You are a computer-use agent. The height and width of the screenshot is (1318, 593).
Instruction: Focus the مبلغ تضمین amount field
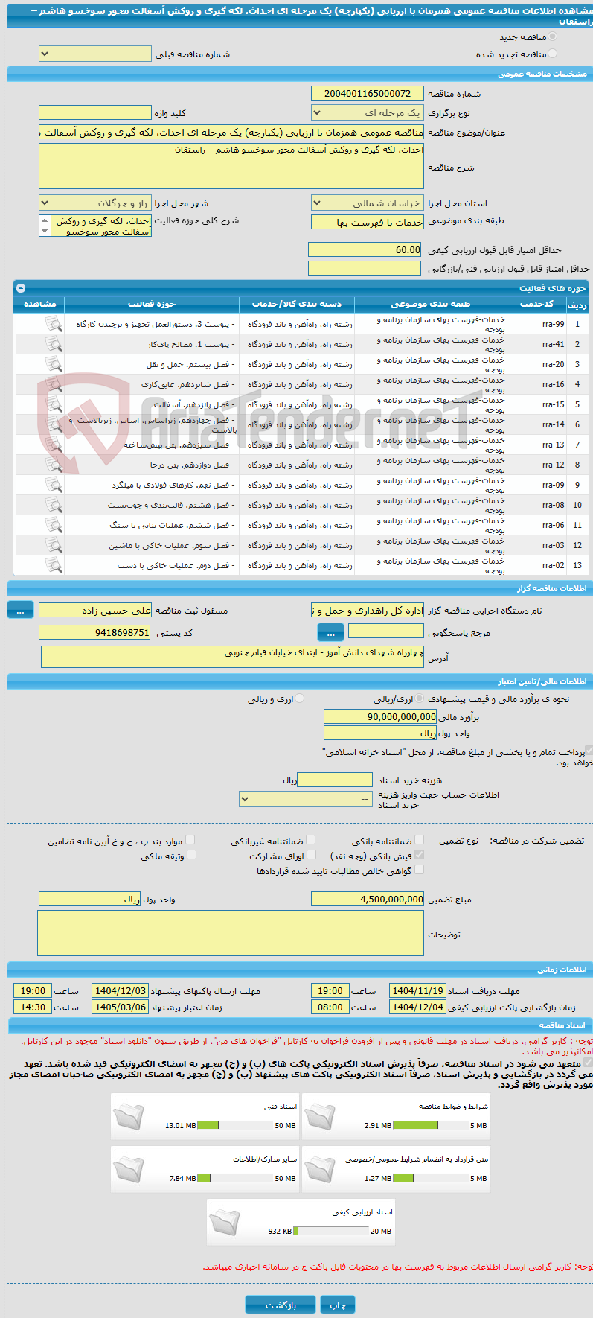tap(367, 899)
